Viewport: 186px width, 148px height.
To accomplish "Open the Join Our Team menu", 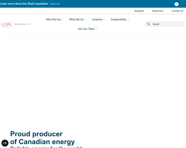I will (86, 29).
